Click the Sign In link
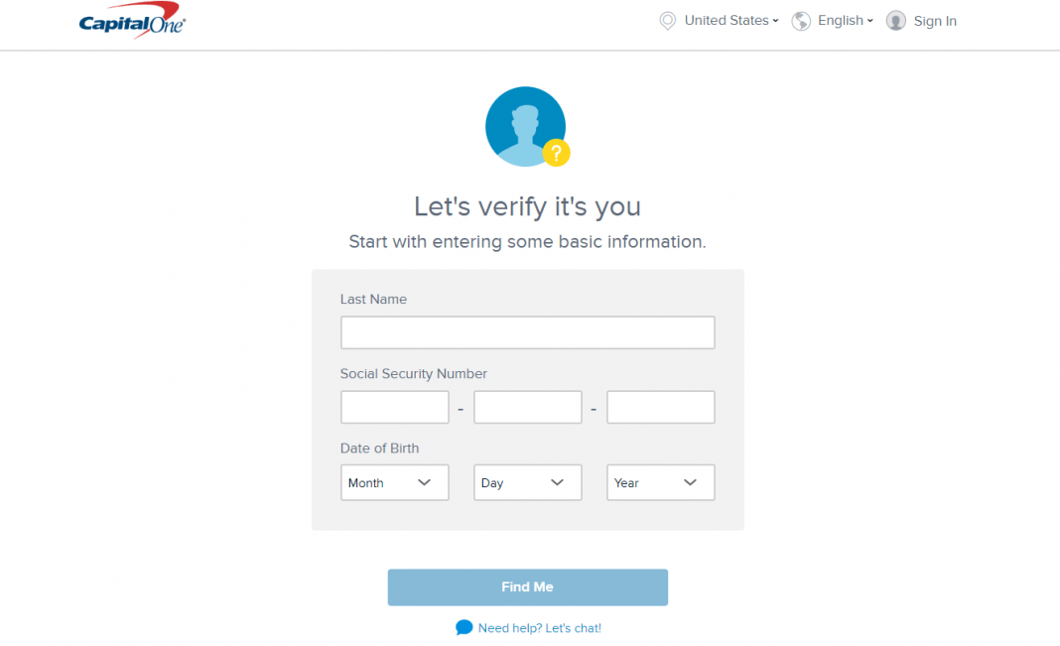Image resolution: width=1060 pixels, height=646 pixels. tap(935, 21)
